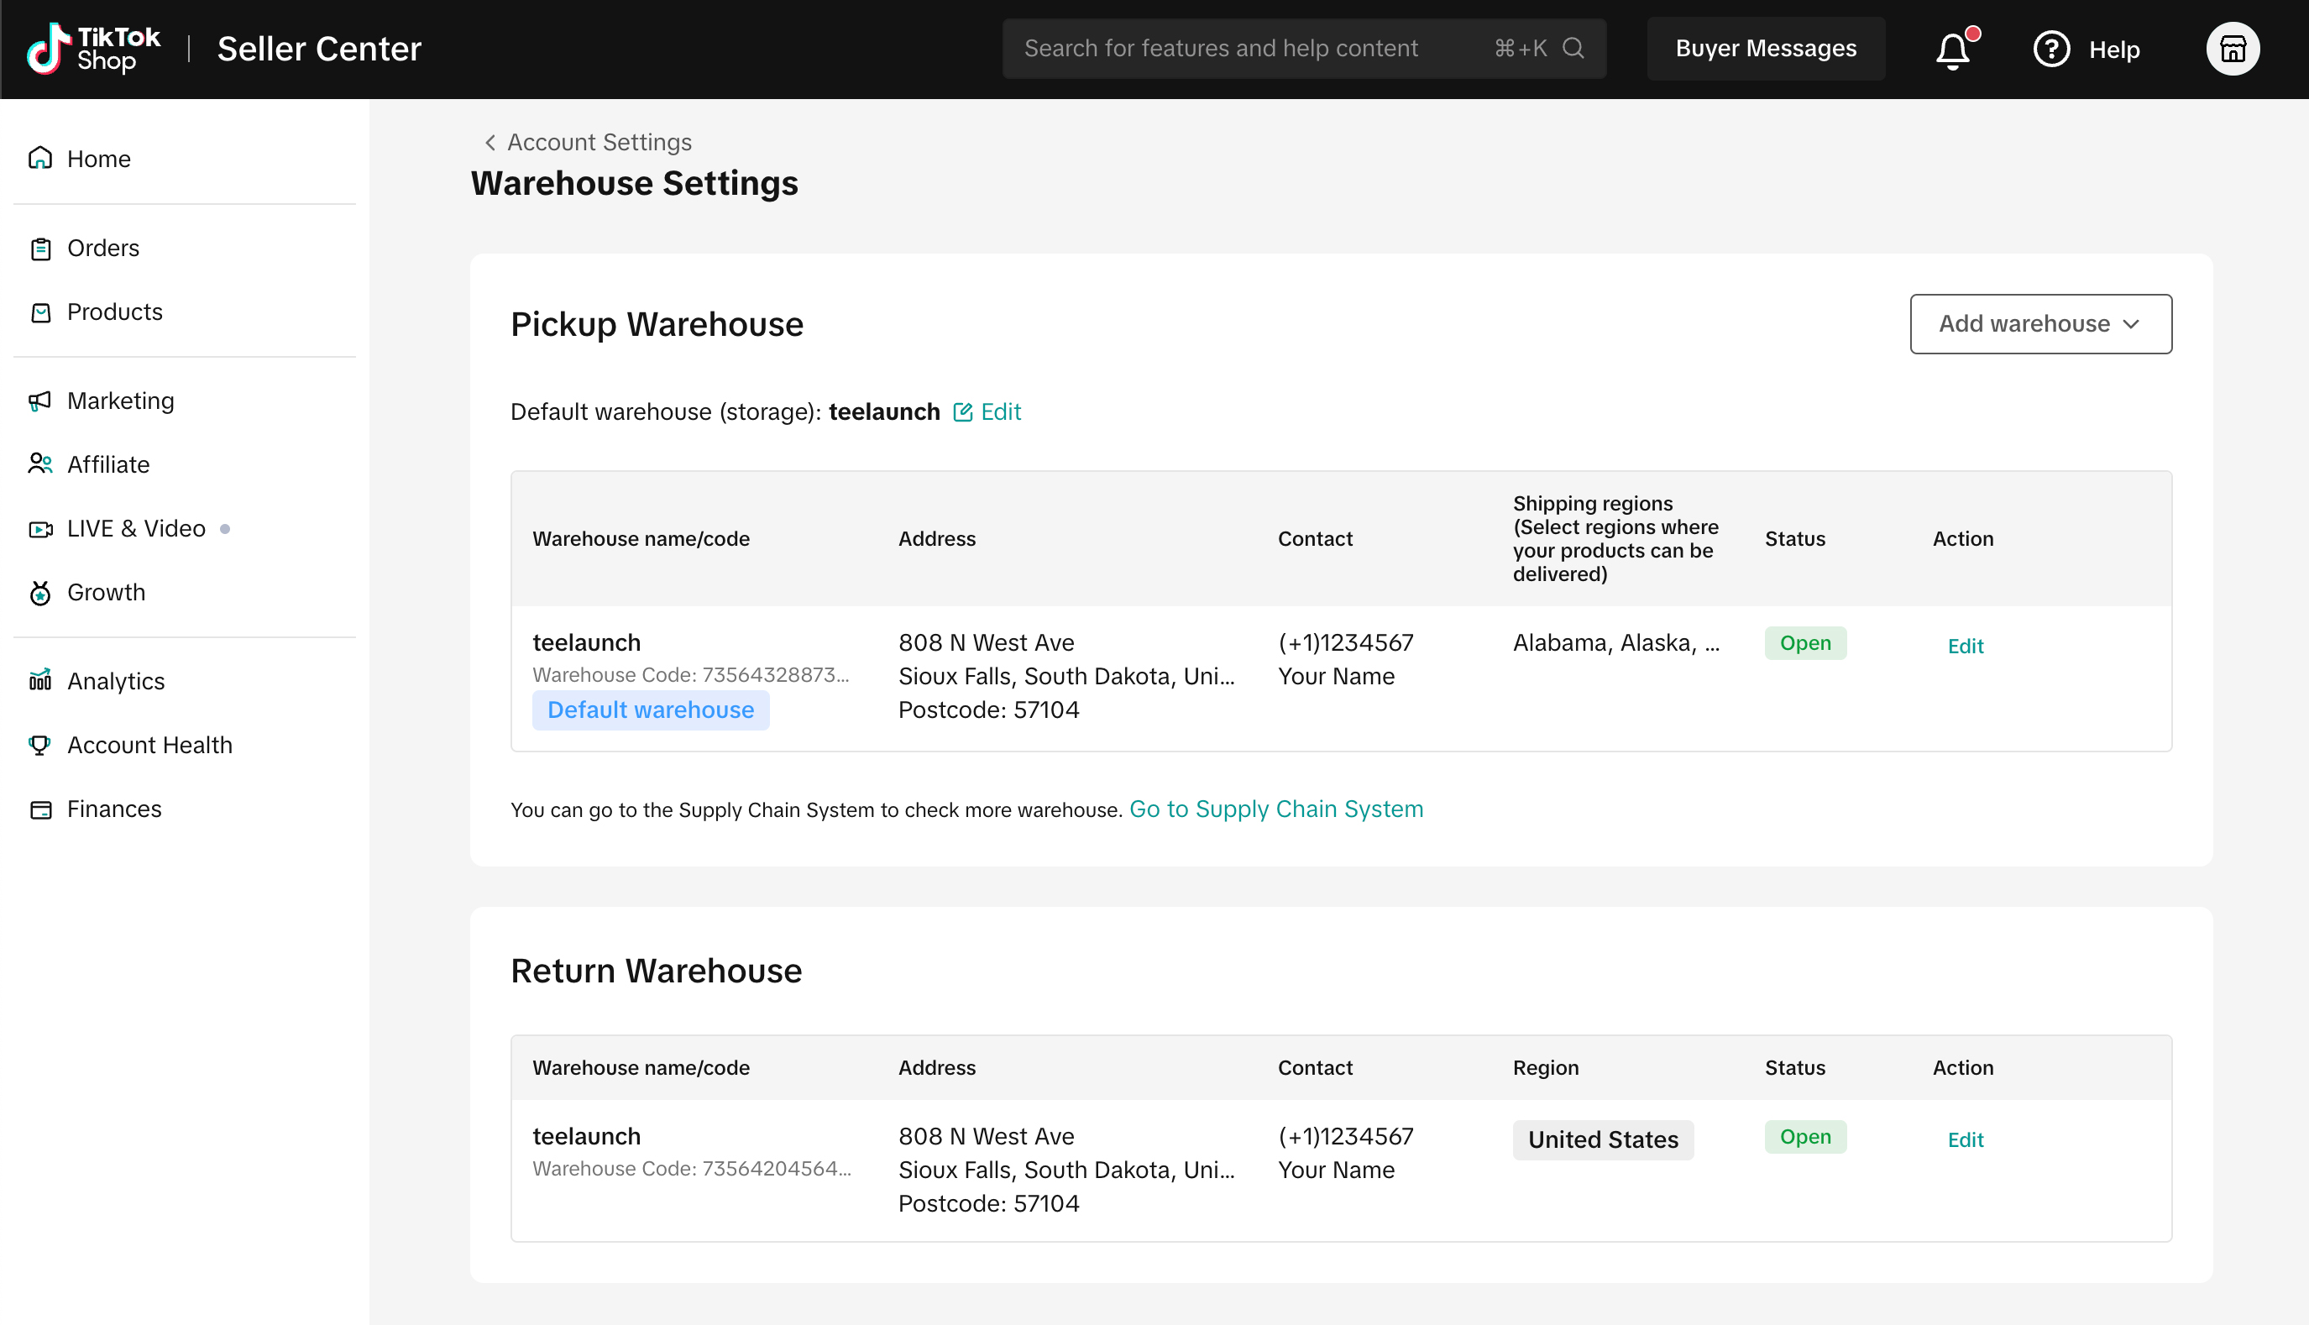This screenshot has width=2309, height=1325.
Task: Open Buyer Messages
Action: [x=1765, y=48]
